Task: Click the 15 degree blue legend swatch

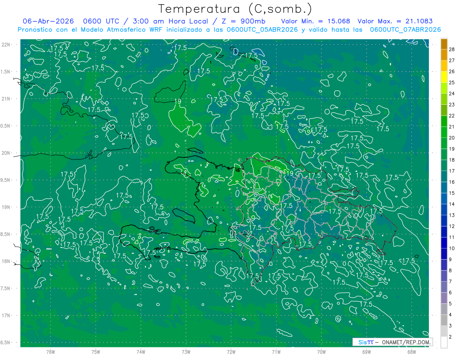Action: [444, 188]
